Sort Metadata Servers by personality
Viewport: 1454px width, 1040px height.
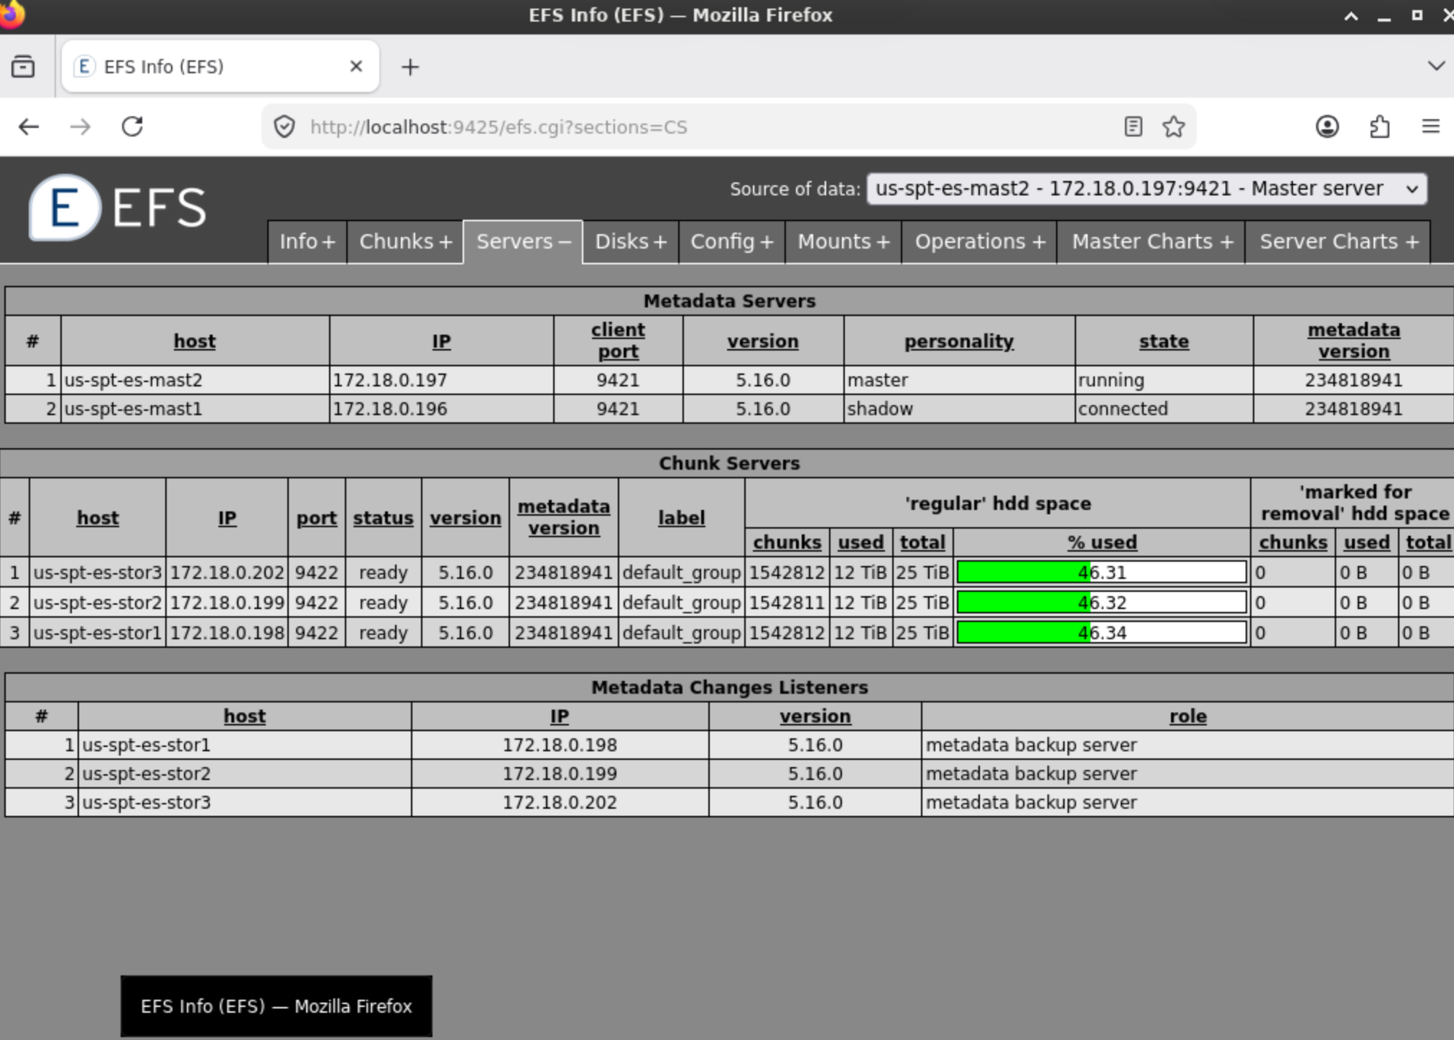click(958, 341)
